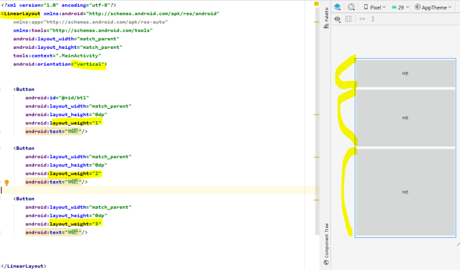The image size is (460, 270).
Task: Click the xmlns:app namespace line
Action: tap(90, 22)
